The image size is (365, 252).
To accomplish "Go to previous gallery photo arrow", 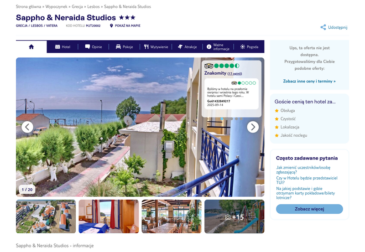I will point(27,127).
